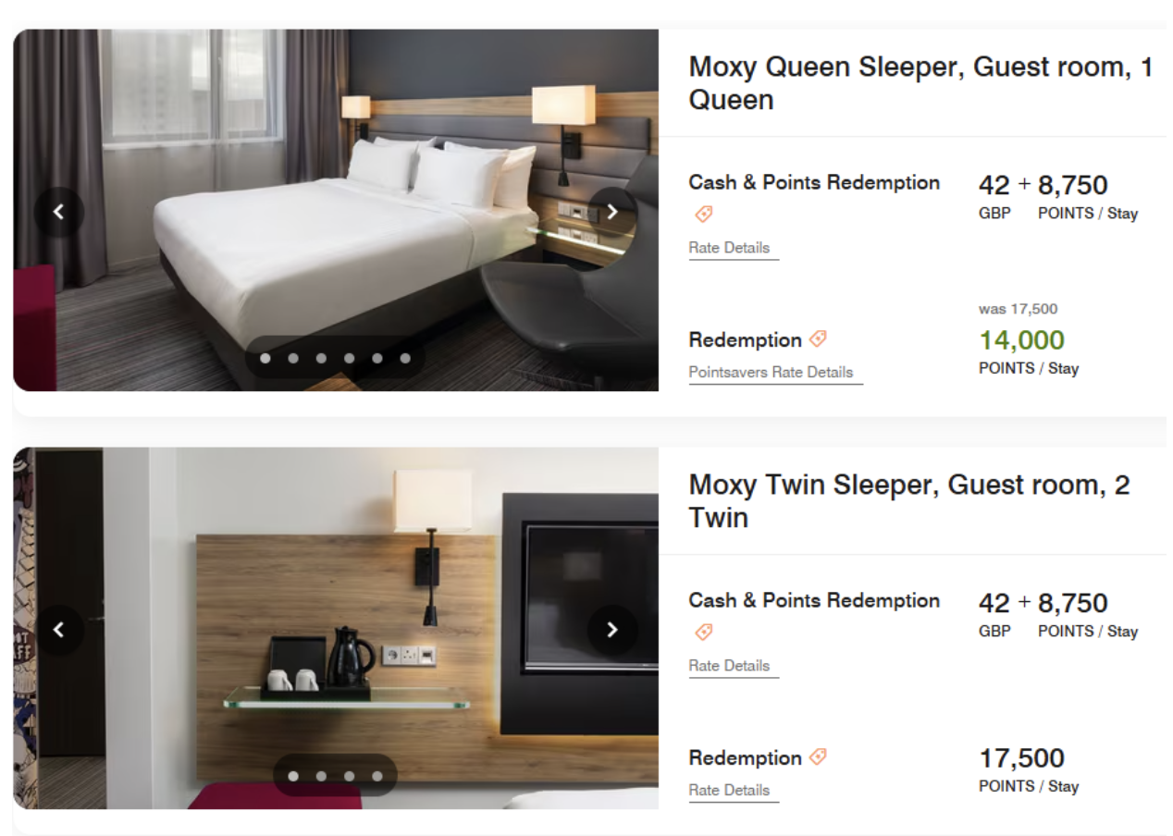The width and height of the screenshot is (1173, 836).
Task: Select second dot in Twin room carousel
Action: click(x=321, y=776)
